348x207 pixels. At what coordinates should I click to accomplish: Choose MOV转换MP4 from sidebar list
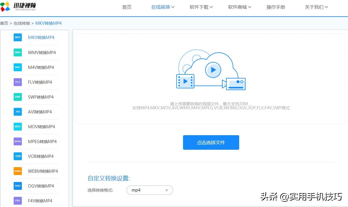41,127
